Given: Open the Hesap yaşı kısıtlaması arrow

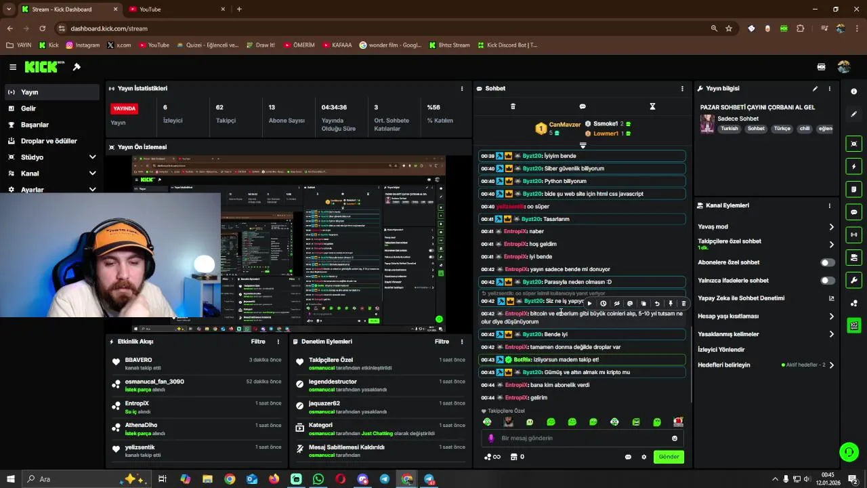Looking at the screenshot, I should click(x=831, y=317).
